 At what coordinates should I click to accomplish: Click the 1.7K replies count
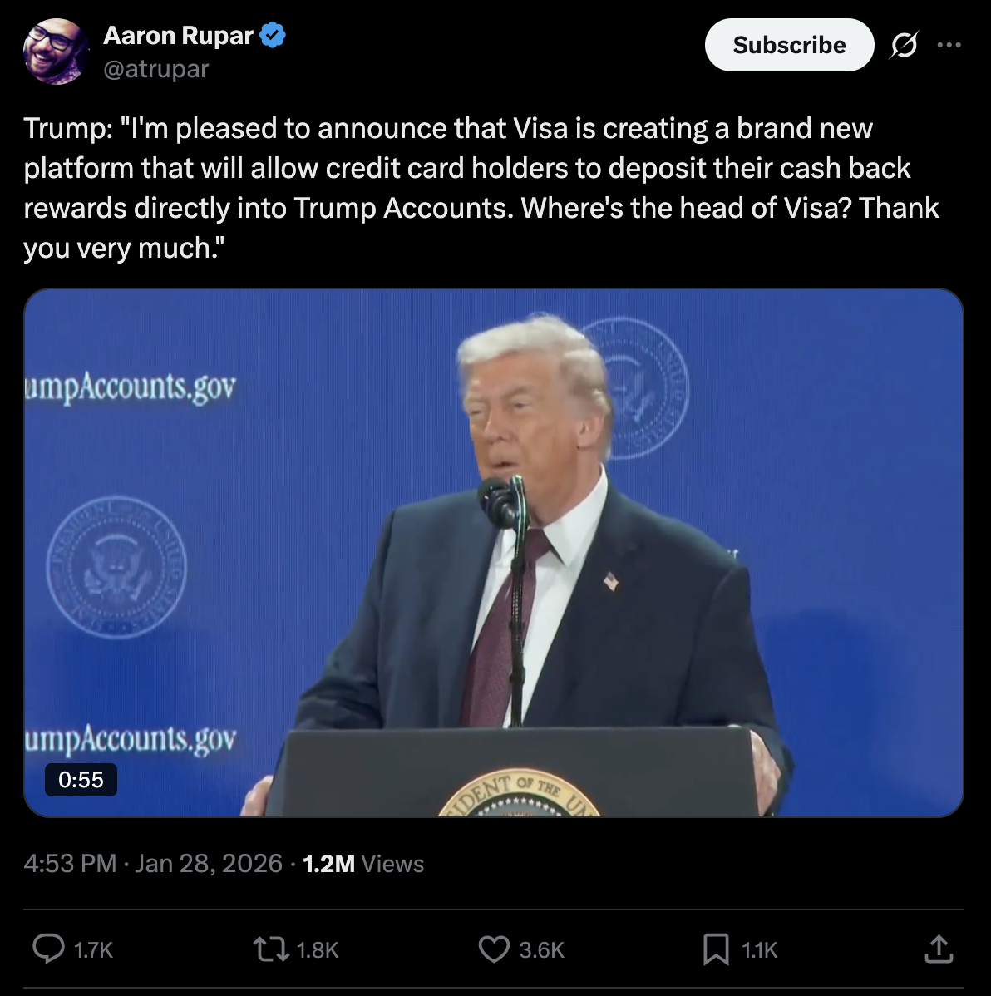tap(93, 949)
